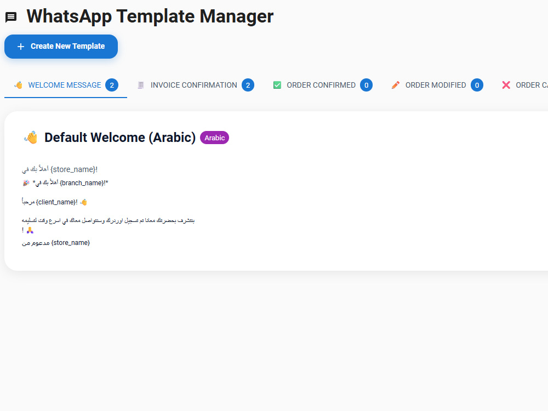The height and width of the screenshot is (411, 548).
Task: Click the purple Arabic language badge
Action: coord(215,138)
